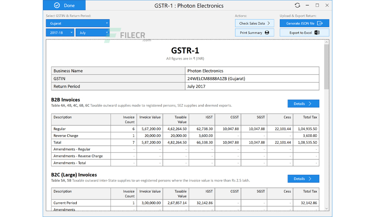The image size is (375, 217).
Task: Click the 'Amendments - Total' row label
Action: (70, 163)
